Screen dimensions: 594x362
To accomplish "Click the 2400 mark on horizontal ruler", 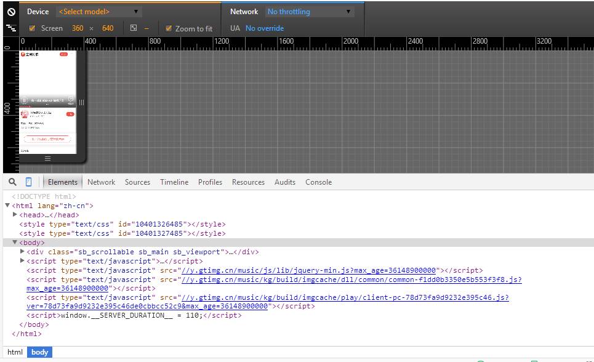I will 415,41.
